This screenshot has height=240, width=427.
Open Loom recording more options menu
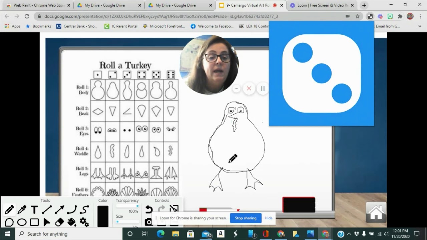click(236, 88)
